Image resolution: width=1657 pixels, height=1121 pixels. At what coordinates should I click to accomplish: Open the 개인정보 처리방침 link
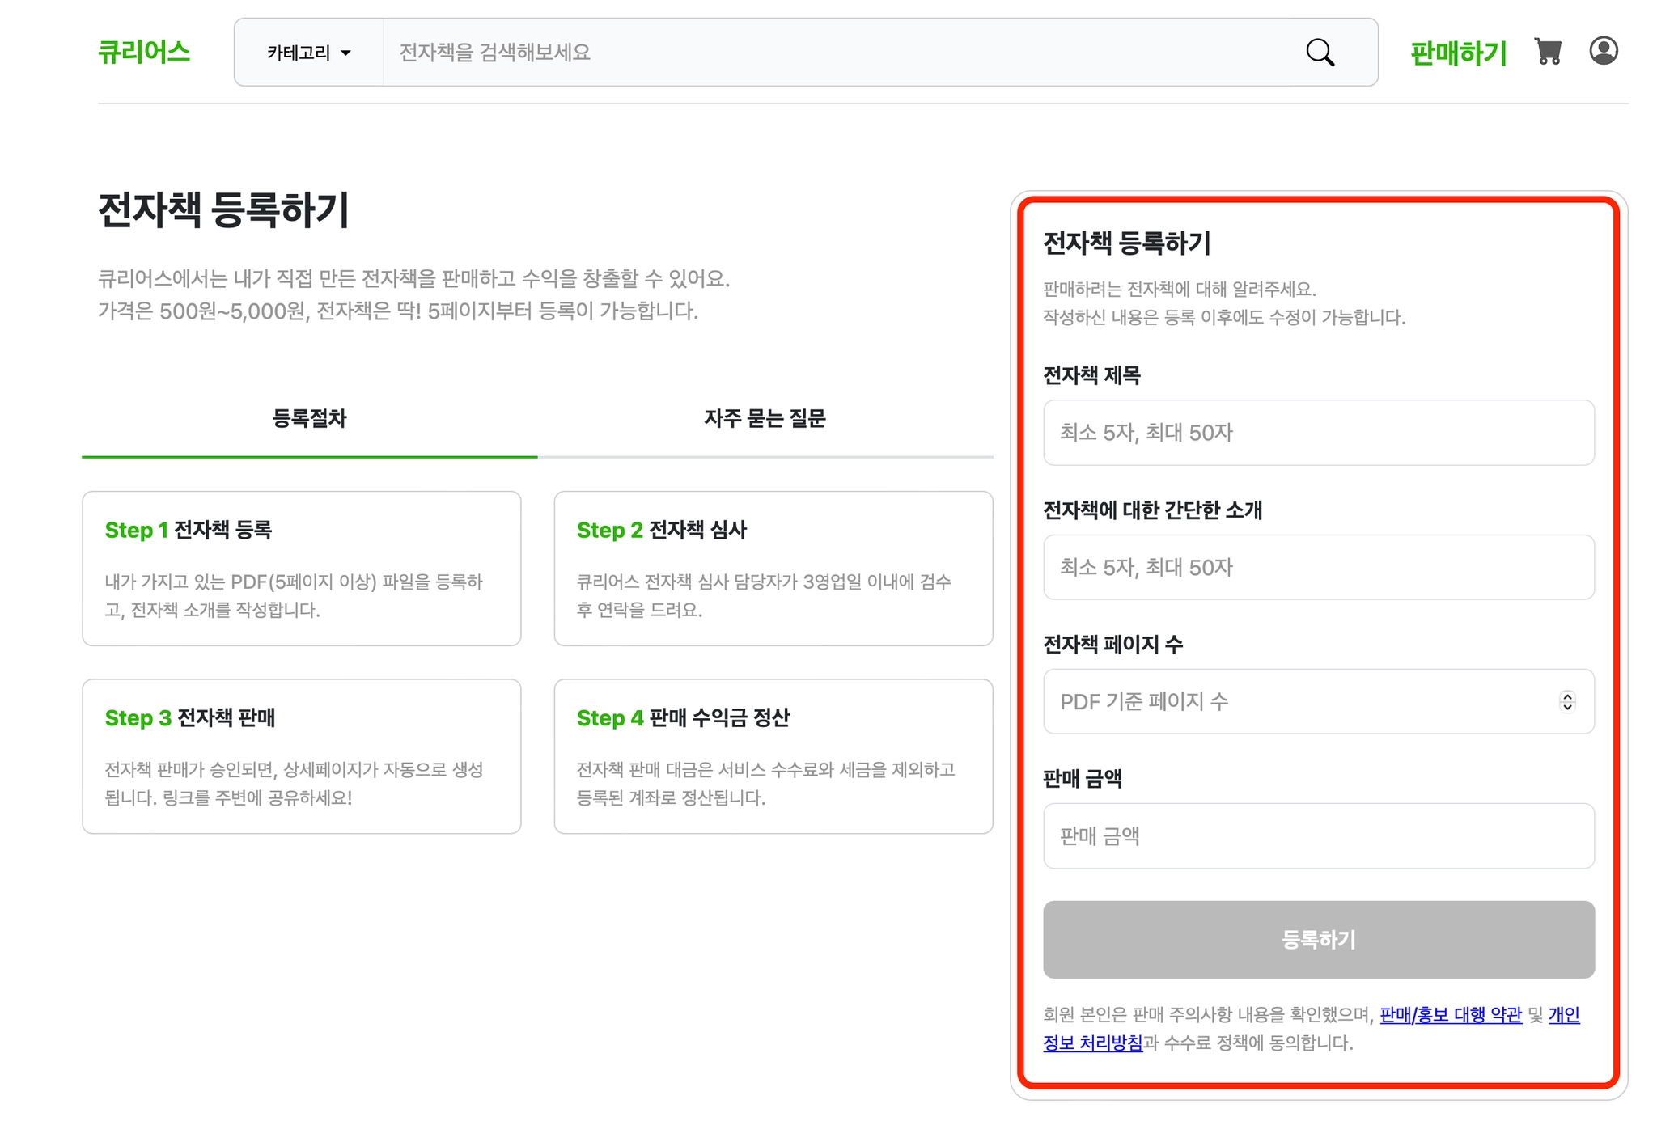pyautogui.click(x=1092, y=1043)
